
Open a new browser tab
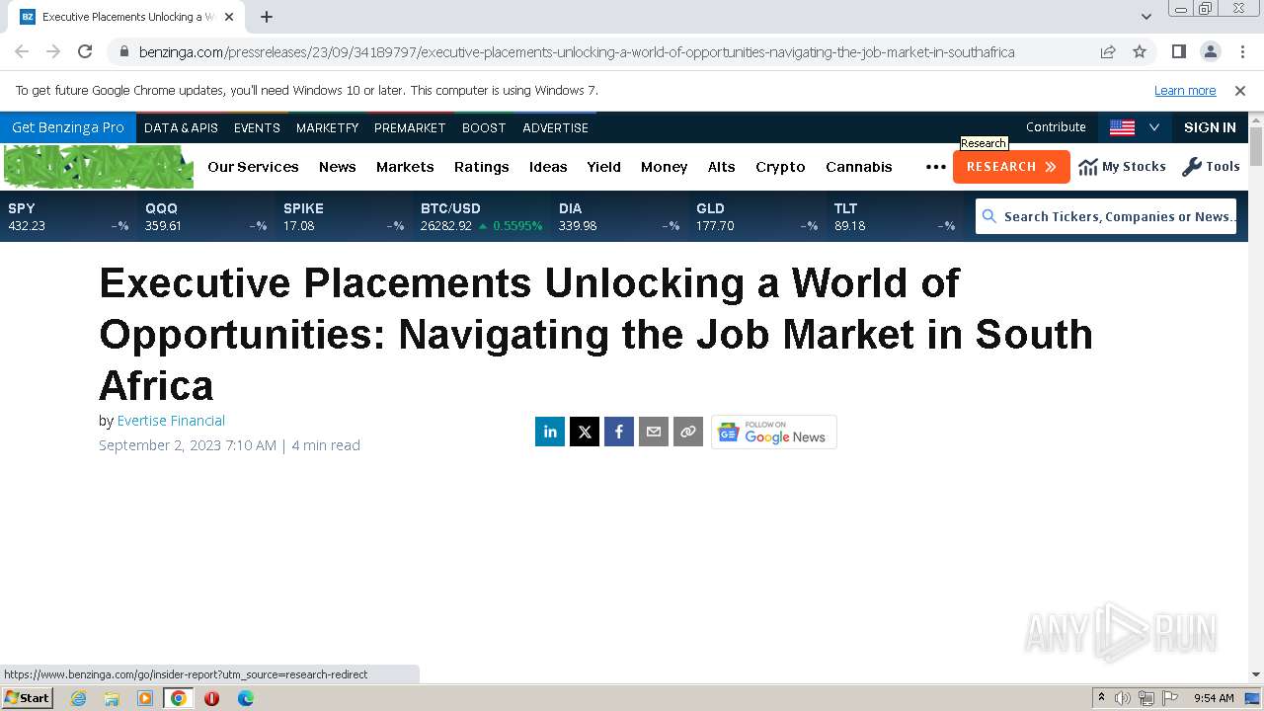tap(267, 17)
